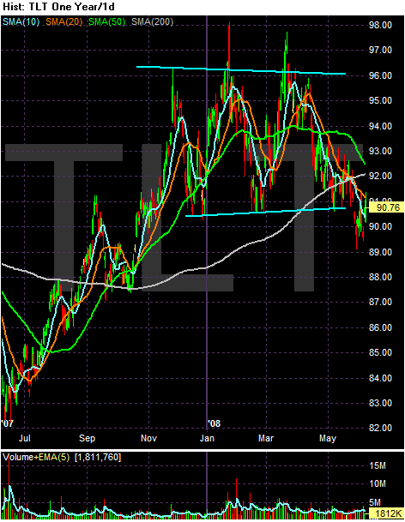405x522 pixels.
Task: Click the SMA(10) indicator label
Action: click(21, 22)
